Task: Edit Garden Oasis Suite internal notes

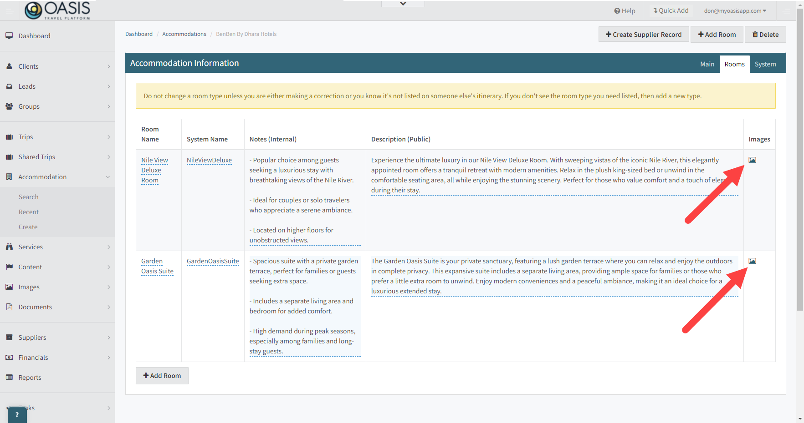Action: coord(305,306)
